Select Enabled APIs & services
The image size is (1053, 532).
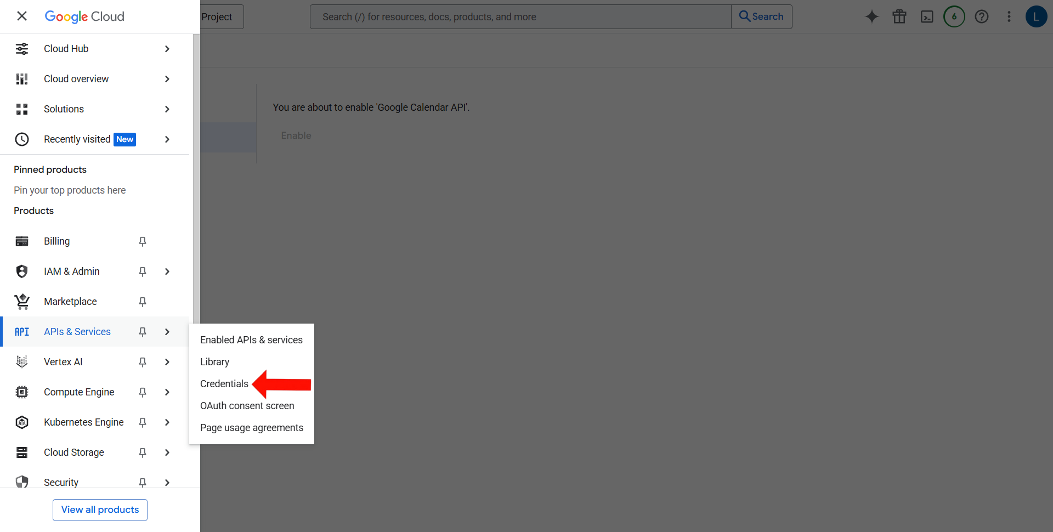252,340
